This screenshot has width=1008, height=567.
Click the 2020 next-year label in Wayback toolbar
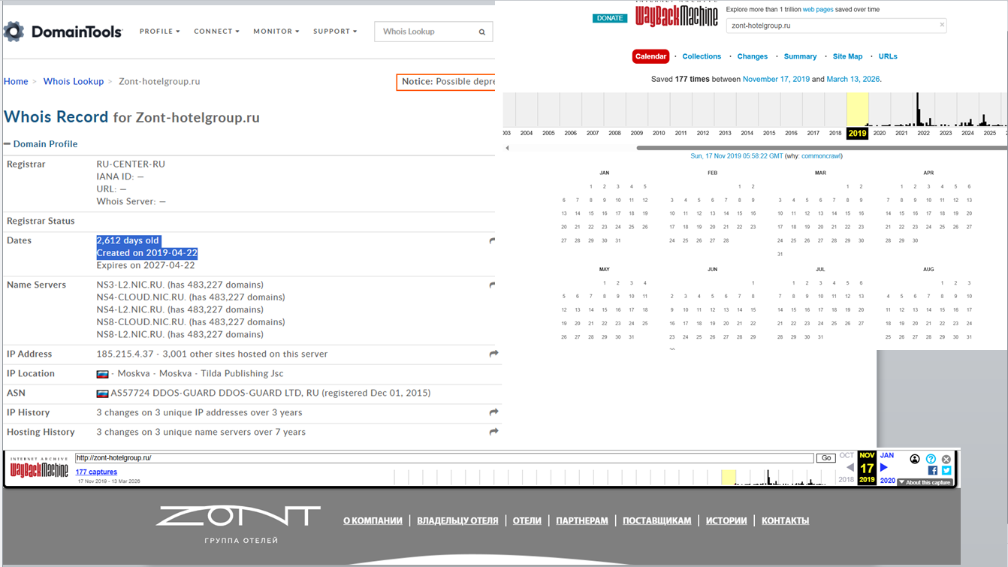[x=887, y=481]
